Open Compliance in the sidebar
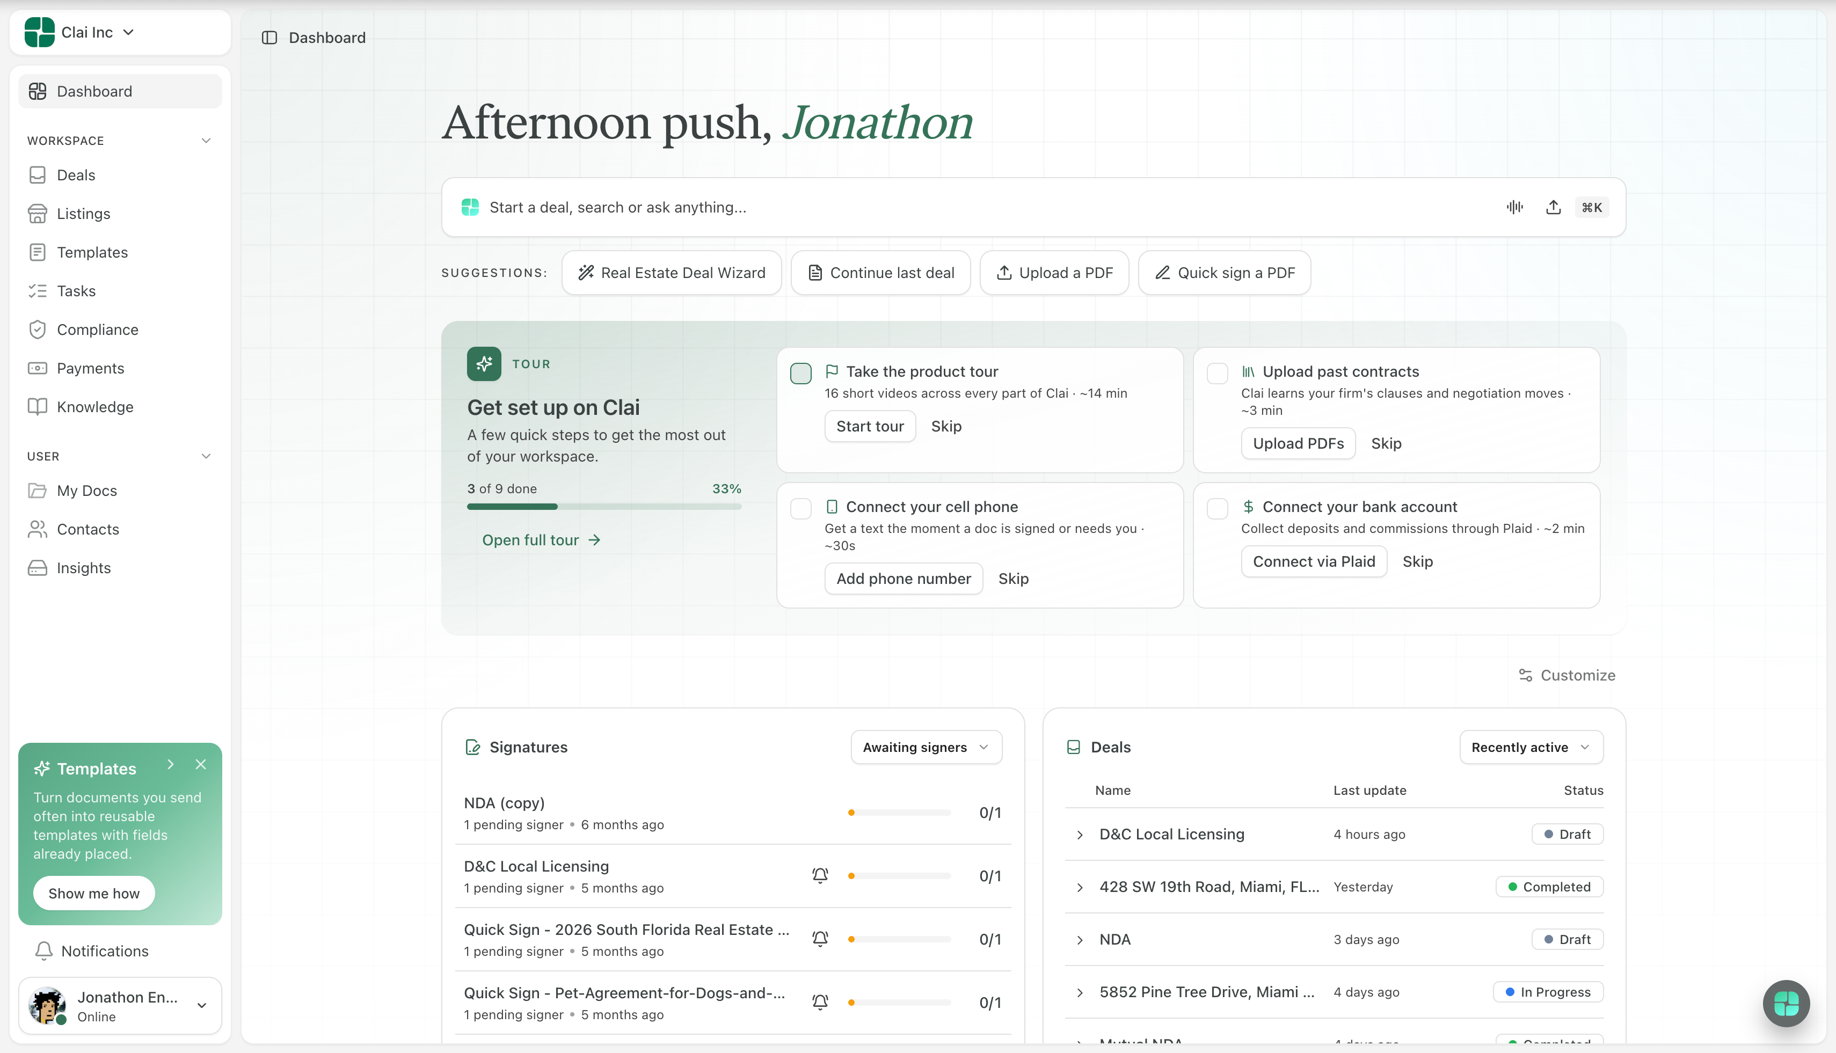 click(120, 330)
